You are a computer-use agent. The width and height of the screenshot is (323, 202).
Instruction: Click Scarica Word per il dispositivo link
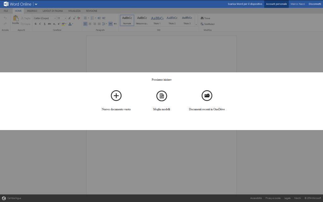(x=245, y=4)
